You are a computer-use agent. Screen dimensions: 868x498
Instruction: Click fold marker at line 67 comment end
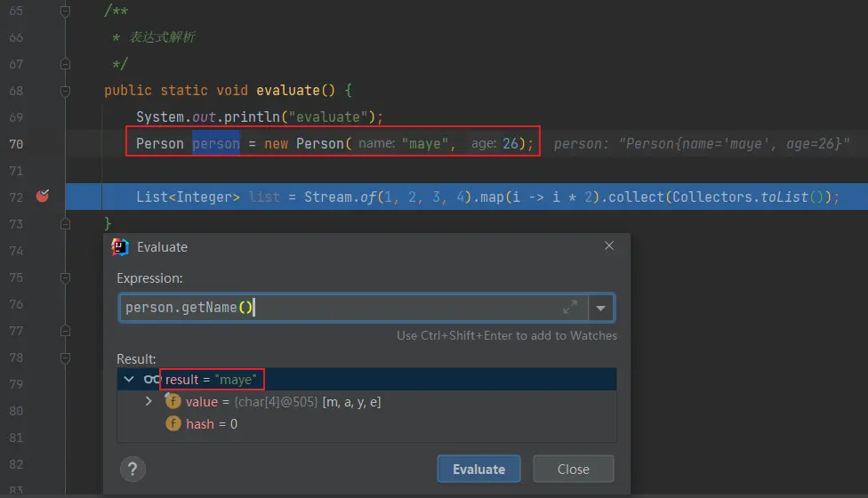coord(65,64)
